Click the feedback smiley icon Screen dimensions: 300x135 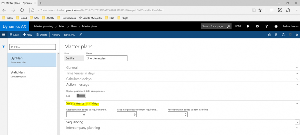(276, 26)
